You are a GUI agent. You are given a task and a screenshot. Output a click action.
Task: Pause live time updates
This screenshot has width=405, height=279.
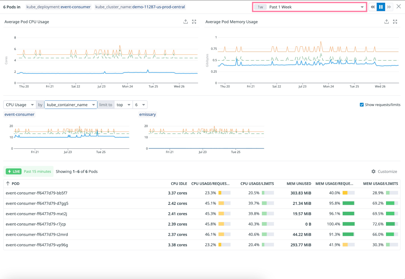coord(381,7)
